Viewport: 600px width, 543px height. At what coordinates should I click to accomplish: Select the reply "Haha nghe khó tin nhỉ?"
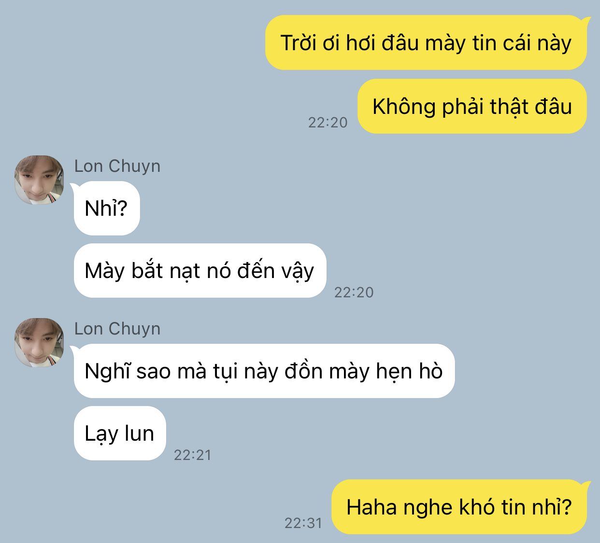[x=459, y=507]
